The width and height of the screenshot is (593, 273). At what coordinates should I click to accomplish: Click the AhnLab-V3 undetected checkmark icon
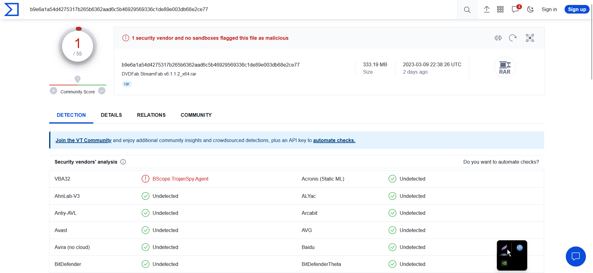coord(146,196)
